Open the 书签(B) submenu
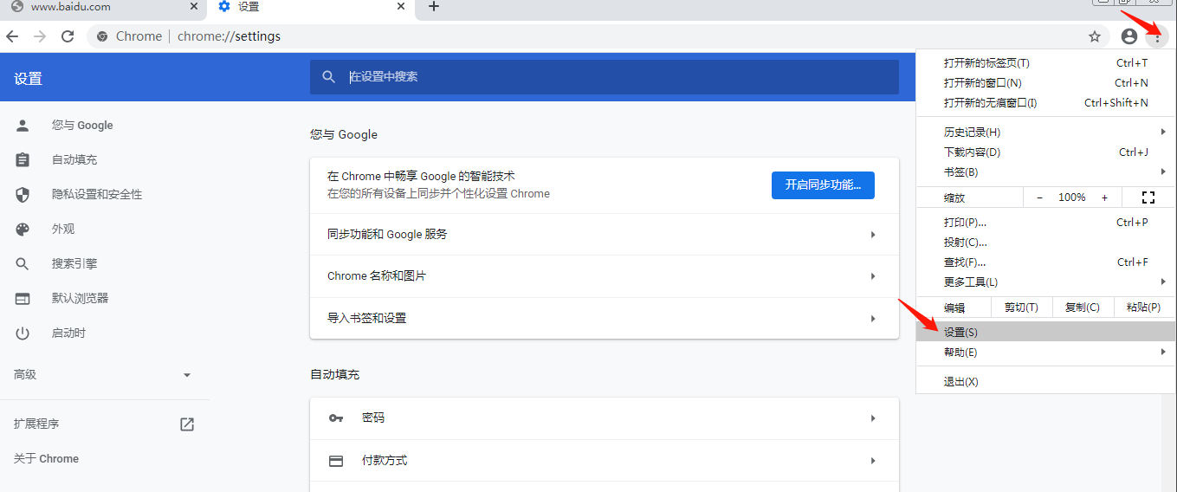Image resolution: width=1177 pixels, height=492 pixels. coord(1046,172)
